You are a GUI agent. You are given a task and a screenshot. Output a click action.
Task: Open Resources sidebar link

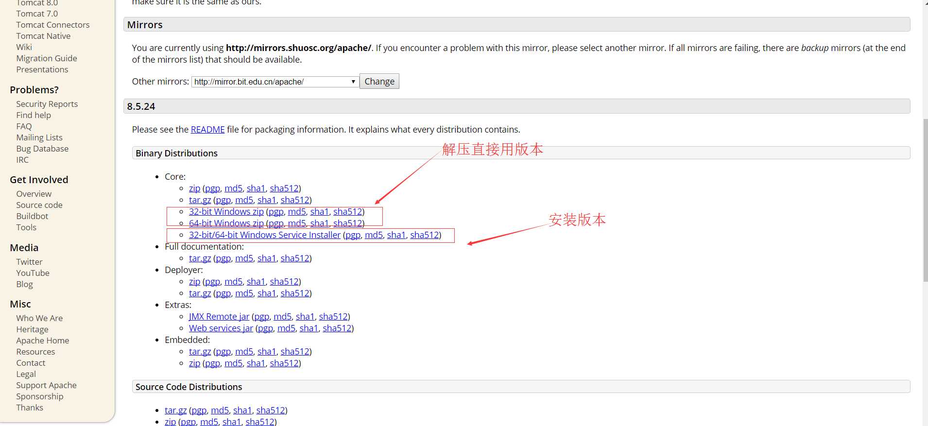[x=35, y=352]
